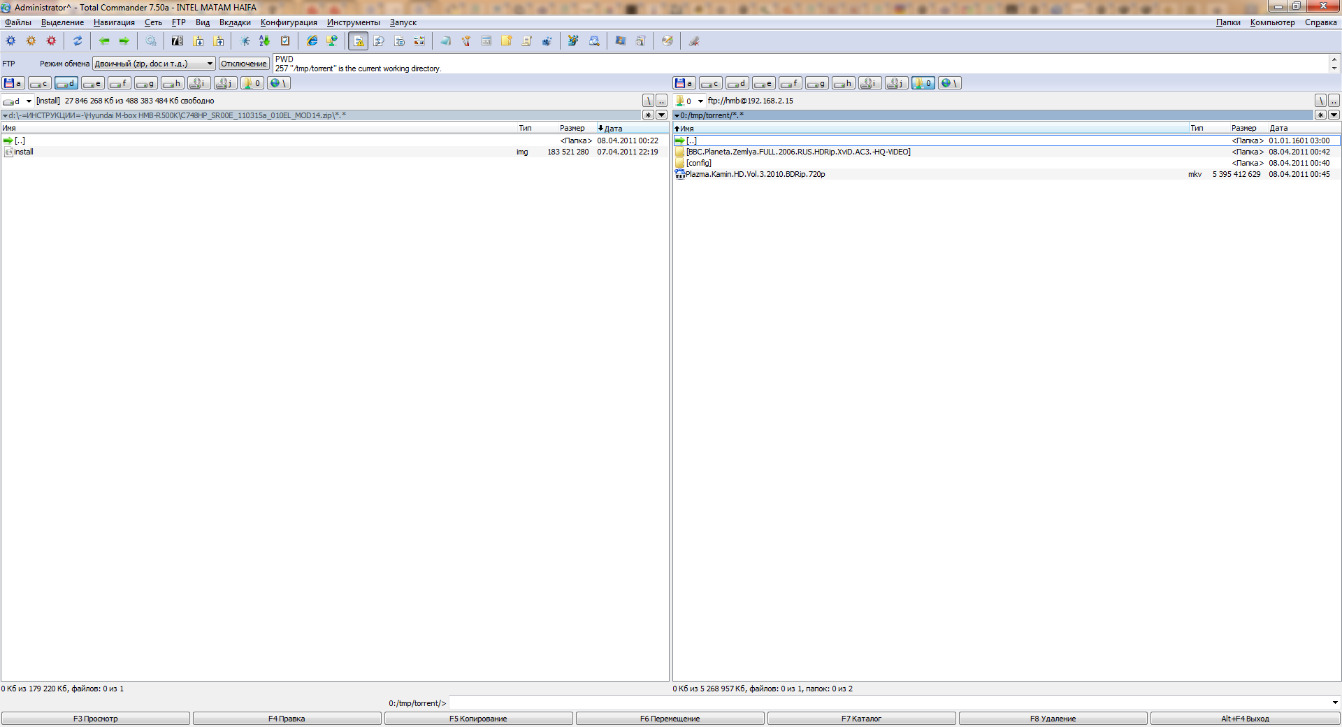Expand the left panel drive selector dropdown

point(29,101)
